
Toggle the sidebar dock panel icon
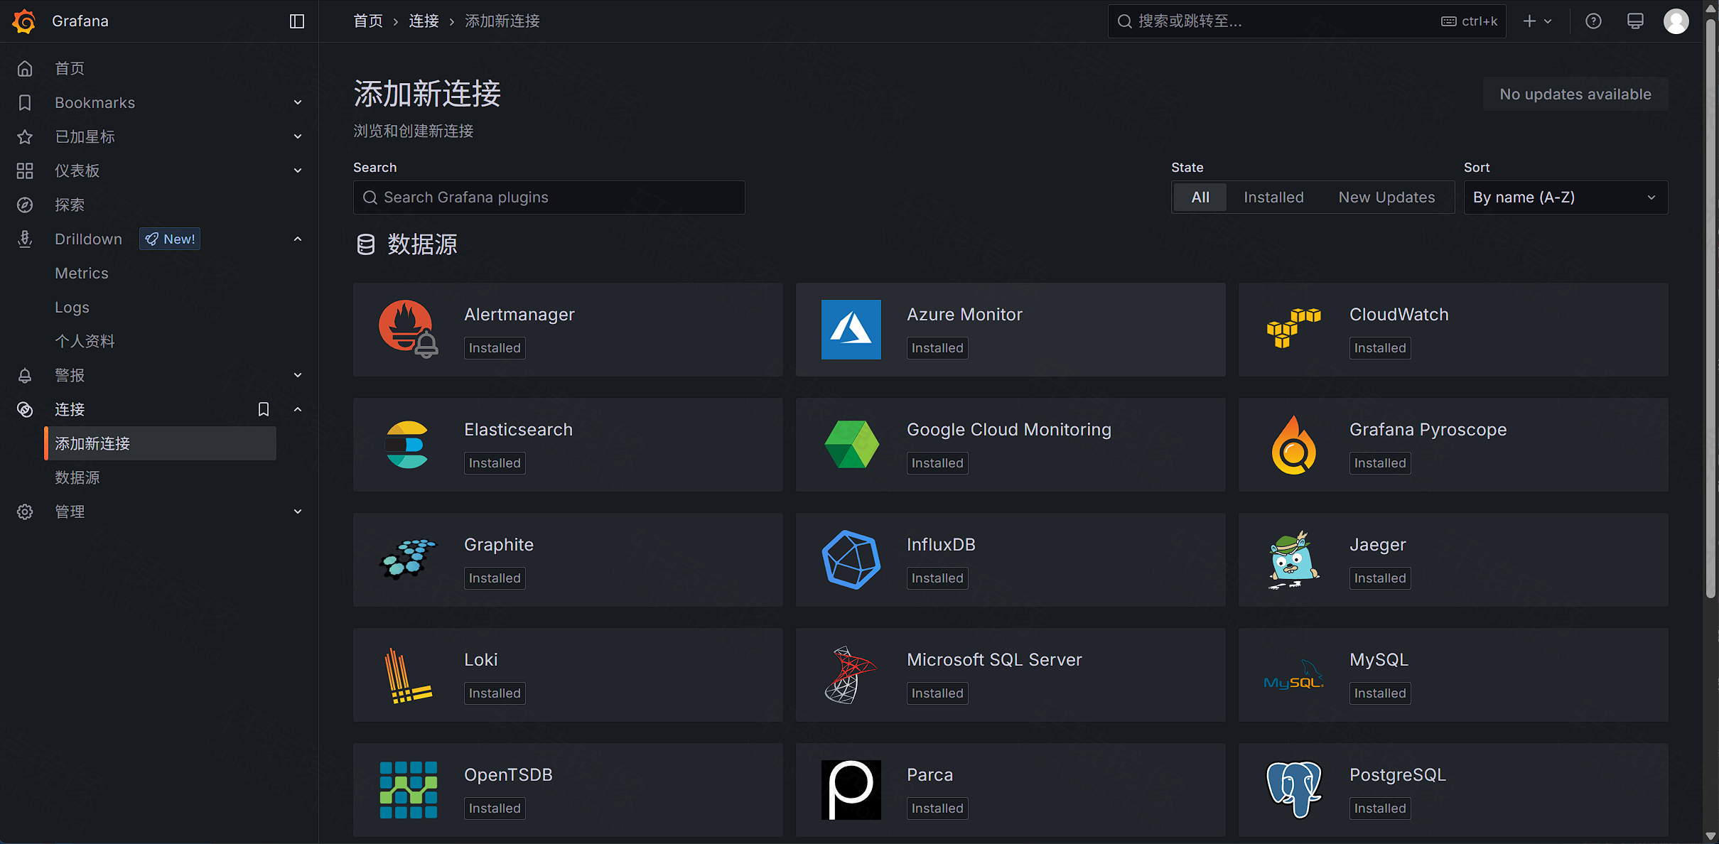(x=297, y=21)
